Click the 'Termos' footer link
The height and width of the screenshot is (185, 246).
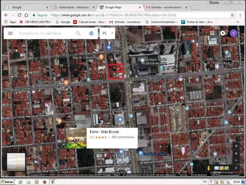[x=183, y=175]
